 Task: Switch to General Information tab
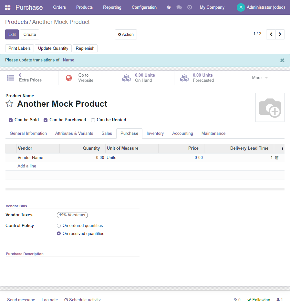pyautogui.click(x=28, y=134)
